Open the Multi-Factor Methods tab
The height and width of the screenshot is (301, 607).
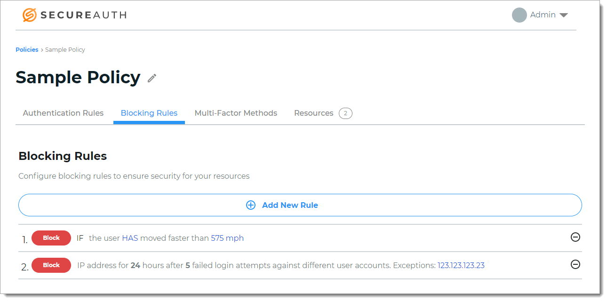coord(236,113)
